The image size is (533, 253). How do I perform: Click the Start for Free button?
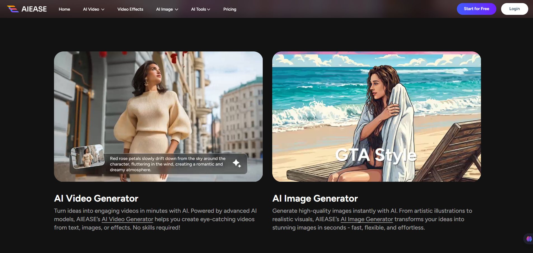(476, 9)
